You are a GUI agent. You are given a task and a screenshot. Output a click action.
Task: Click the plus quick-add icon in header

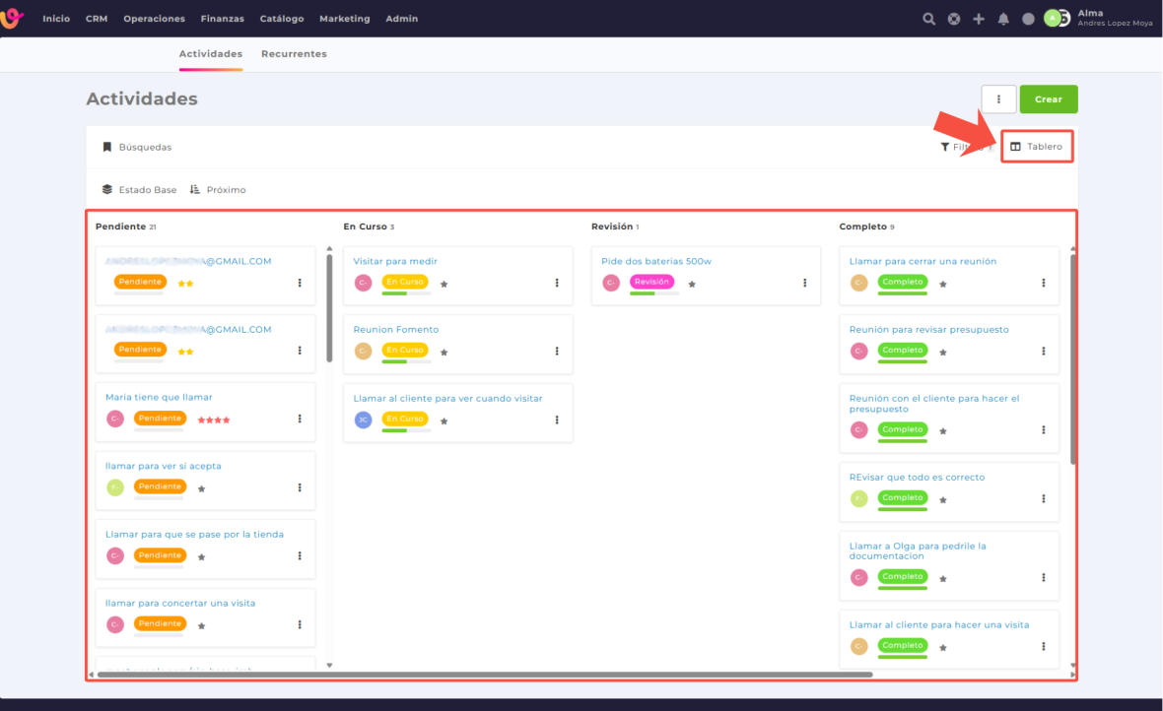point(979,19)
